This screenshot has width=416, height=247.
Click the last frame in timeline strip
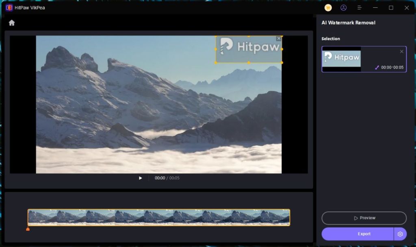(x=275, y=217)
